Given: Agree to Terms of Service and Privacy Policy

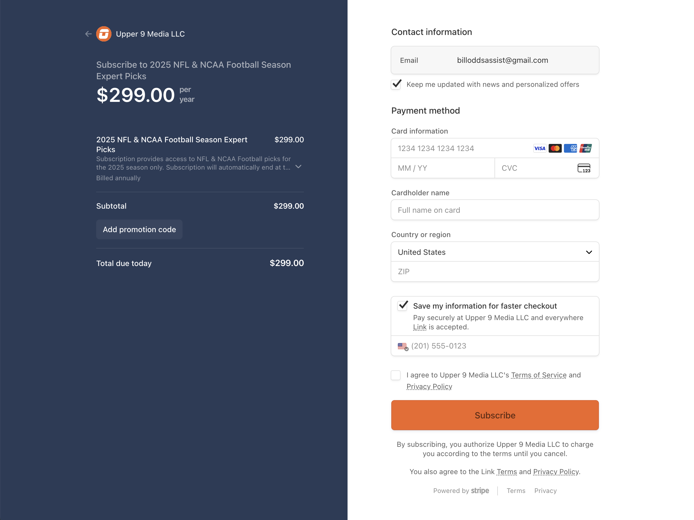Looking at the screenshot, I should click(x=396, y=375).
